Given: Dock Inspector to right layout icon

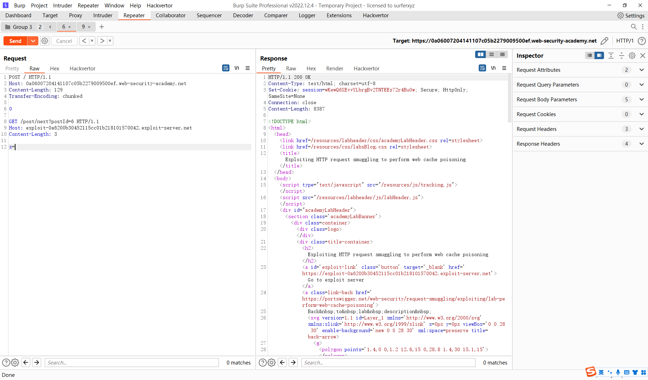Looking at the screenshot, I should click(599, 56).
